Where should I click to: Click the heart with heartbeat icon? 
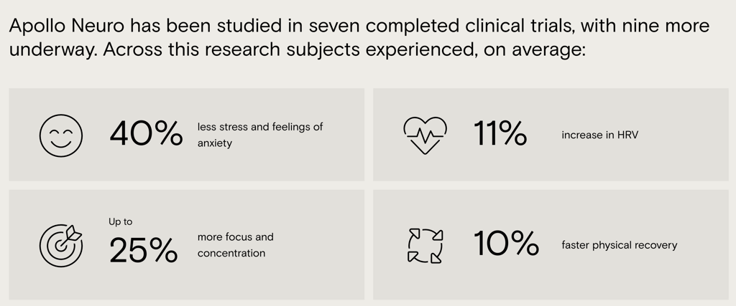click(x=425, y=135)
